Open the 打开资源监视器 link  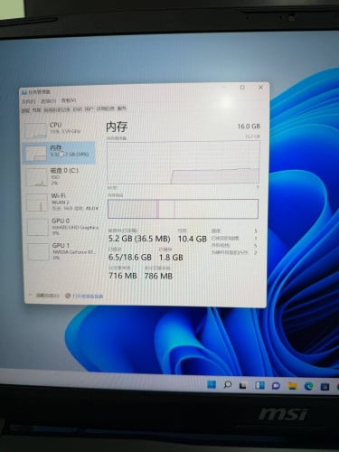(x=85, y=296)
